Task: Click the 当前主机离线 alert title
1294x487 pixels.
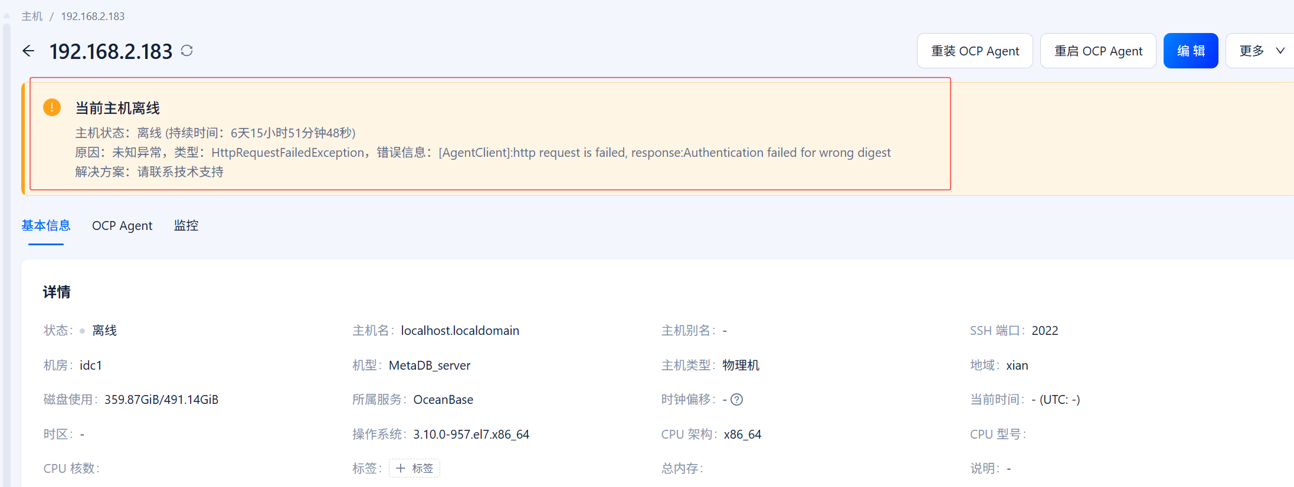Action: click(x=117, y=108)
